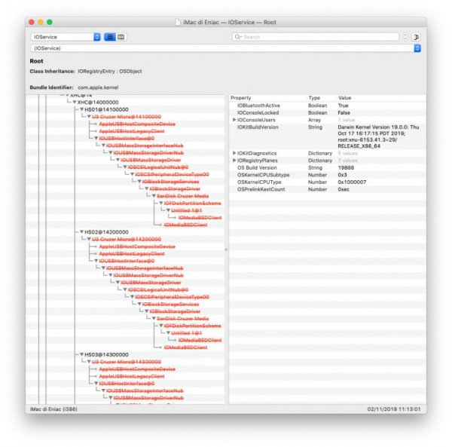
Task: Collapse the HS03@14300000 tree node
Action: 81,355
